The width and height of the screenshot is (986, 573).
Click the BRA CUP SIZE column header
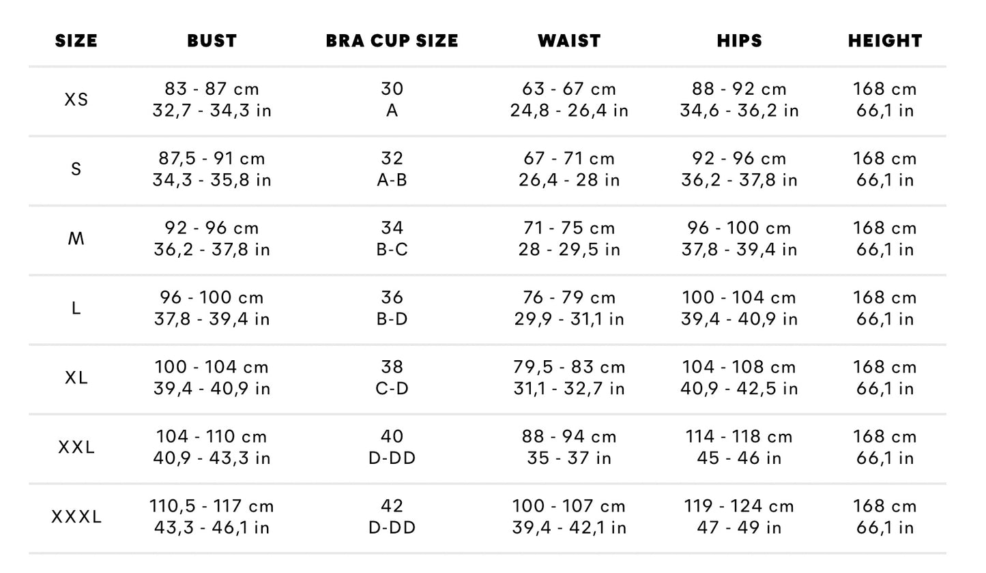pyautogui.click(x=392, y=41)
